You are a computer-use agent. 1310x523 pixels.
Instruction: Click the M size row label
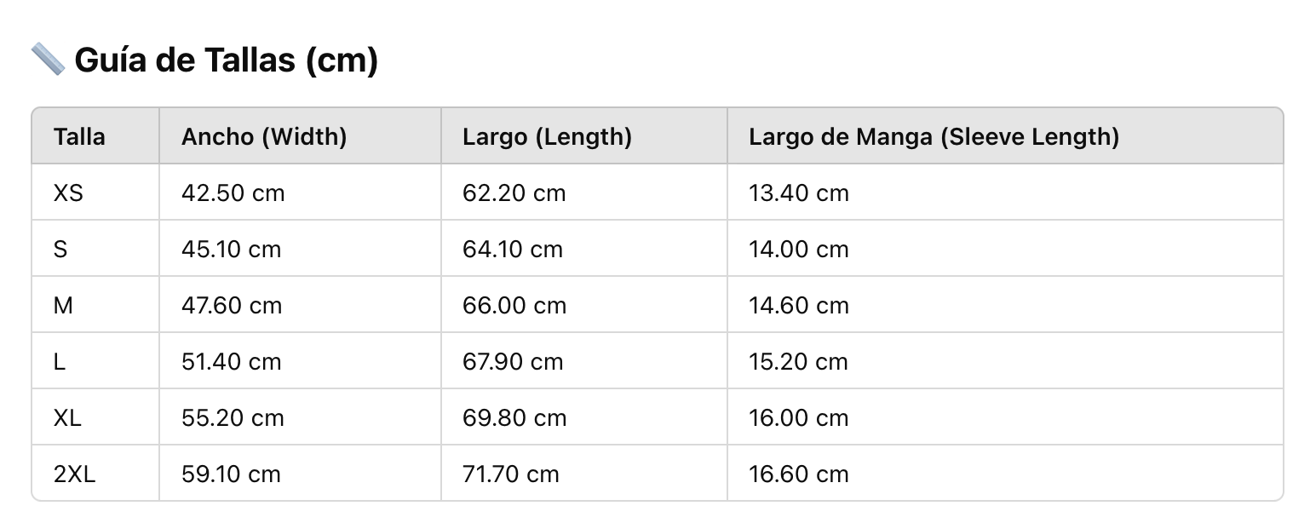click(63, 306)
